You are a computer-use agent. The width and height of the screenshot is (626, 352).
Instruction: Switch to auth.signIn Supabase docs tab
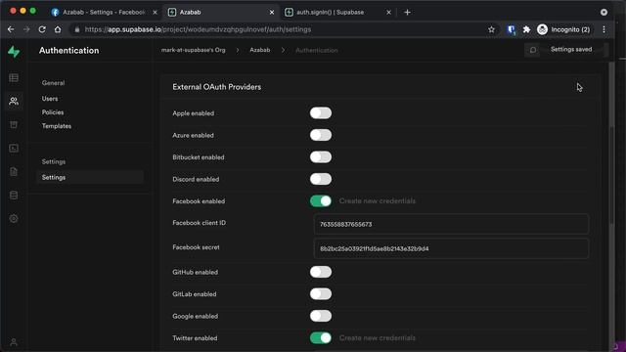(337, 13)
